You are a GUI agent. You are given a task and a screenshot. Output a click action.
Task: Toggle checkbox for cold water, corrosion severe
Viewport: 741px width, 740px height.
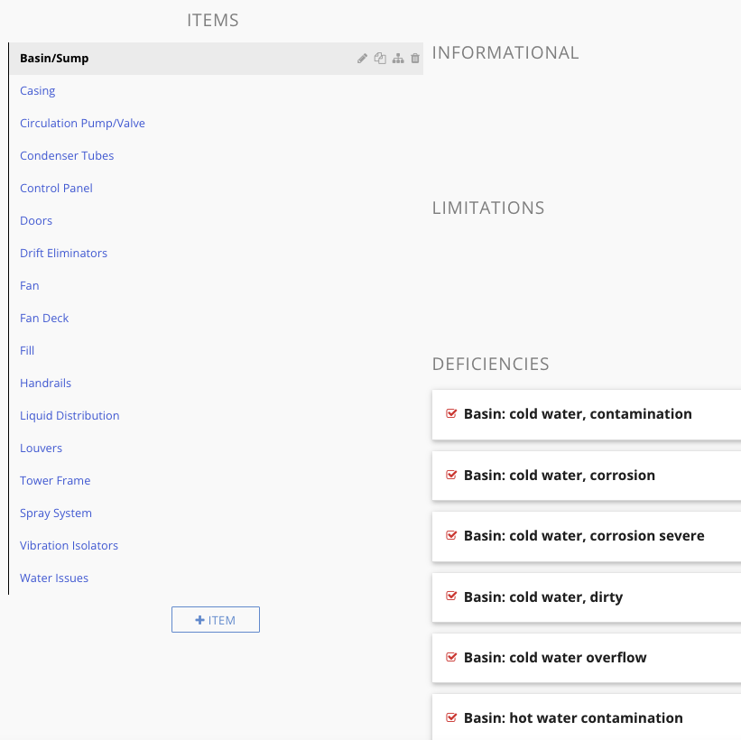pyautogui.click(x=451, y=536)
